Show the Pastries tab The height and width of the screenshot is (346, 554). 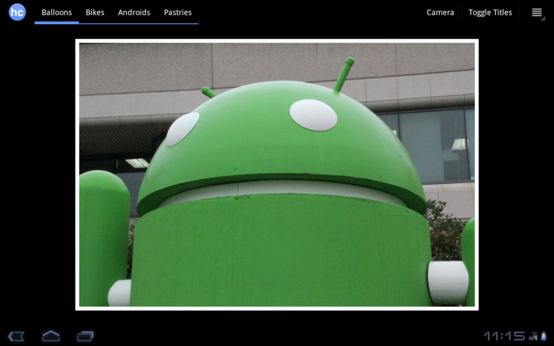pos(178,12)
